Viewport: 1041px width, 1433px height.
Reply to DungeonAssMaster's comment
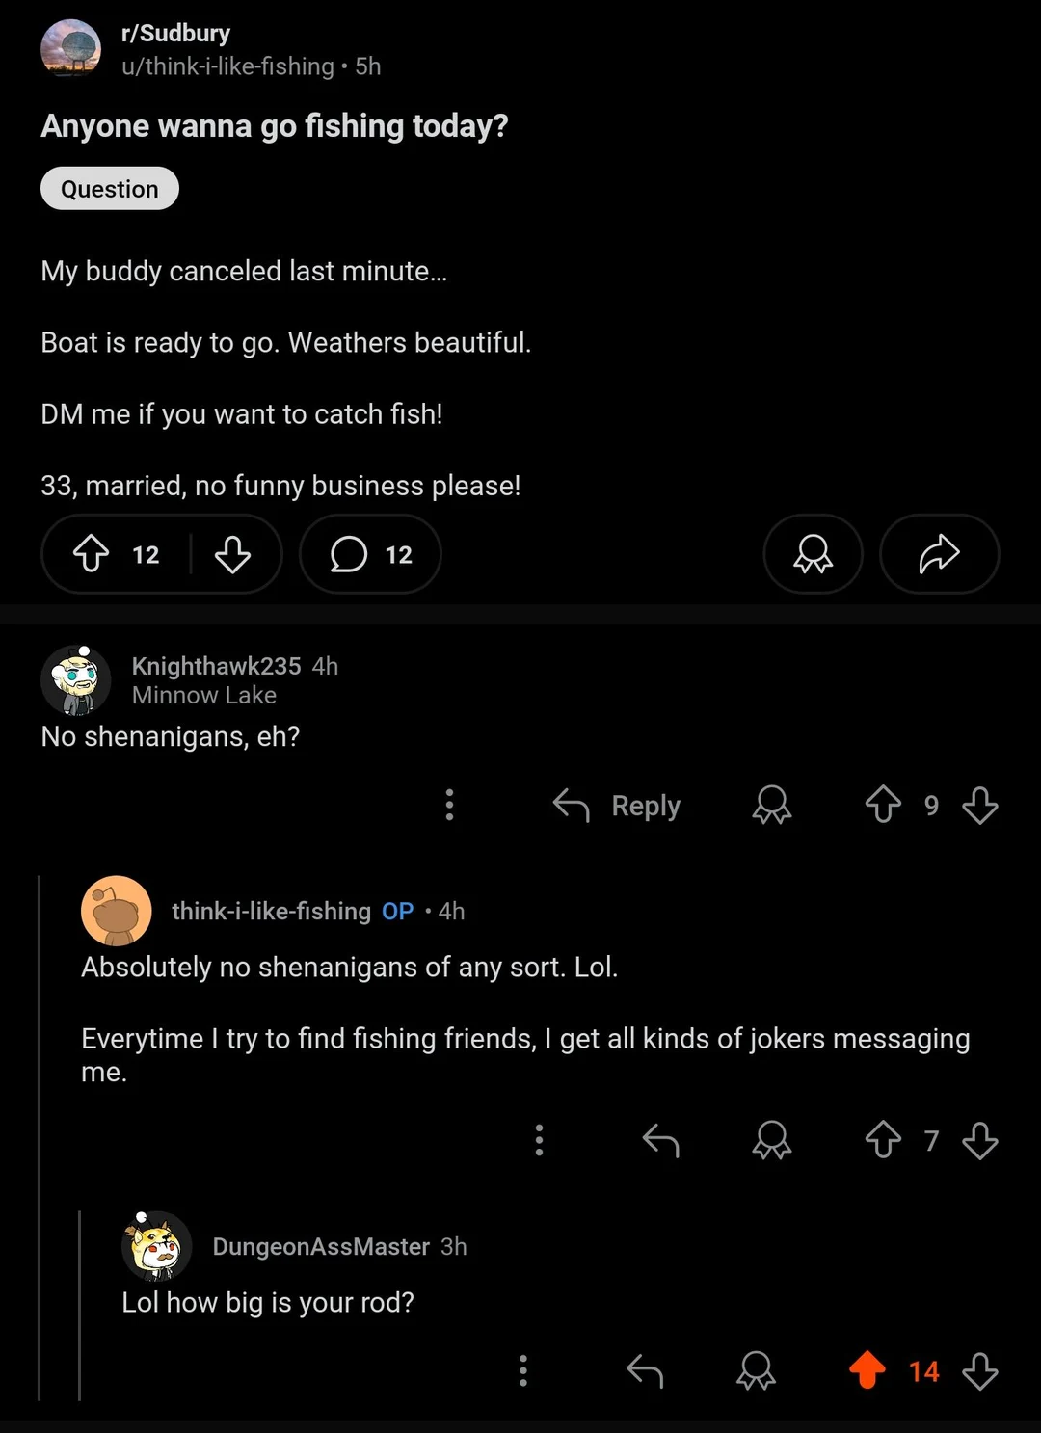click(x=645, y=1370)
